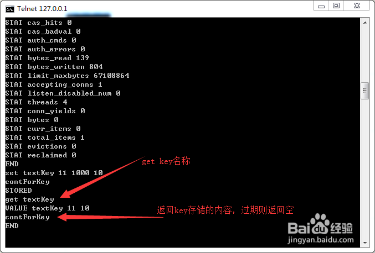The image size is (375, 253).
Task: Click the Telnet cmd icon in title bar
Action: [x=10, y=9]
